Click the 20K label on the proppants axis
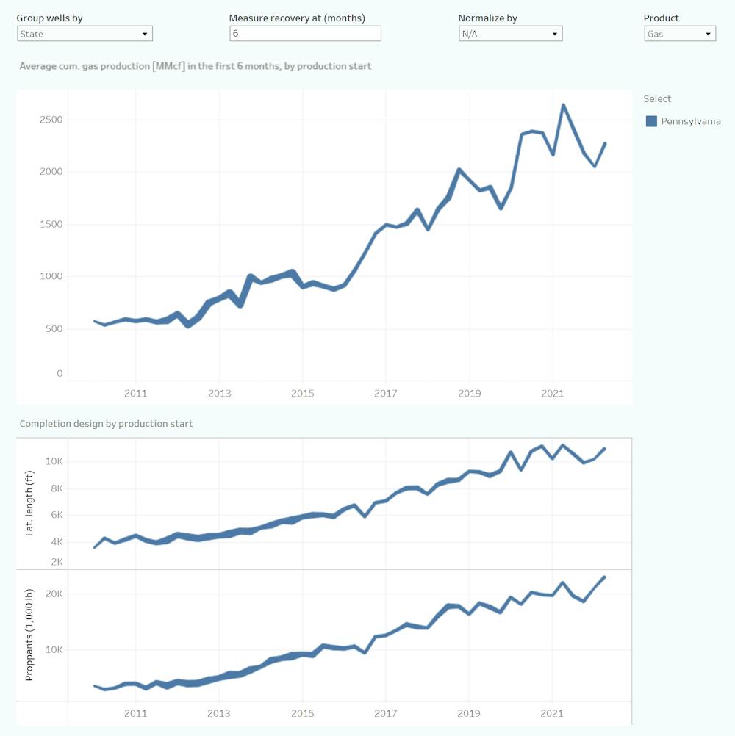 (x=54, y=594)
